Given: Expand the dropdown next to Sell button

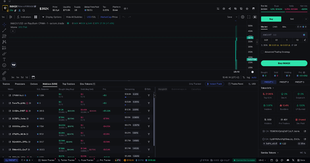Looking at the screenshot, I should [x=306, y=19].
